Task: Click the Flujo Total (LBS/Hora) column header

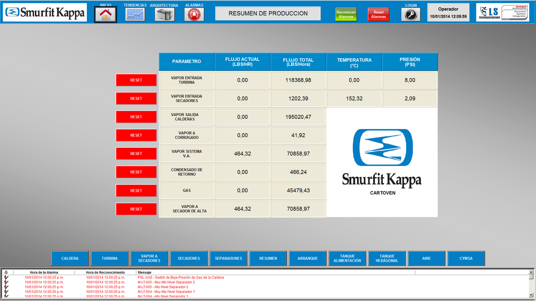Action: [x=298, y=62]
